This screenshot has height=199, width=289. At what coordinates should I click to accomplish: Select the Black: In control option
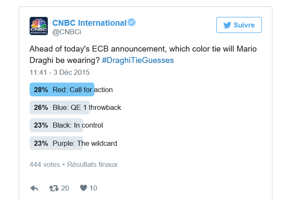(78, 125)
